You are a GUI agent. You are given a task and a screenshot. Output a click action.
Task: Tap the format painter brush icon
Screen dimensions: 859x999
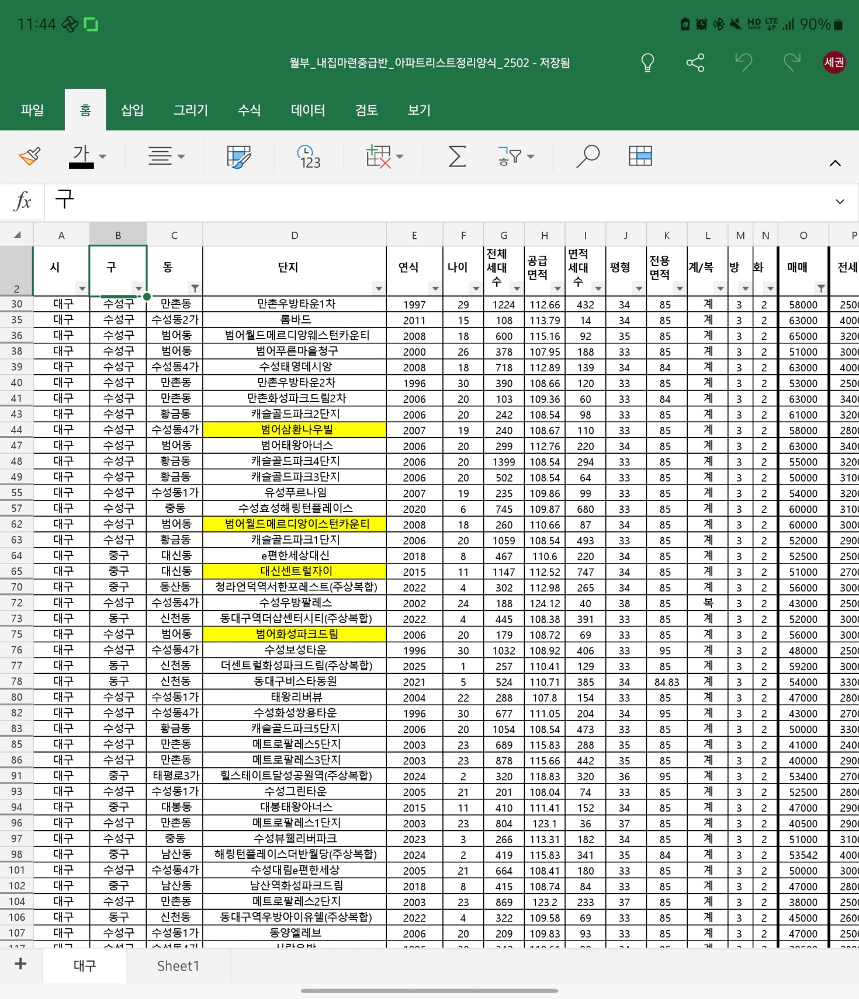(x=30, y=156)
